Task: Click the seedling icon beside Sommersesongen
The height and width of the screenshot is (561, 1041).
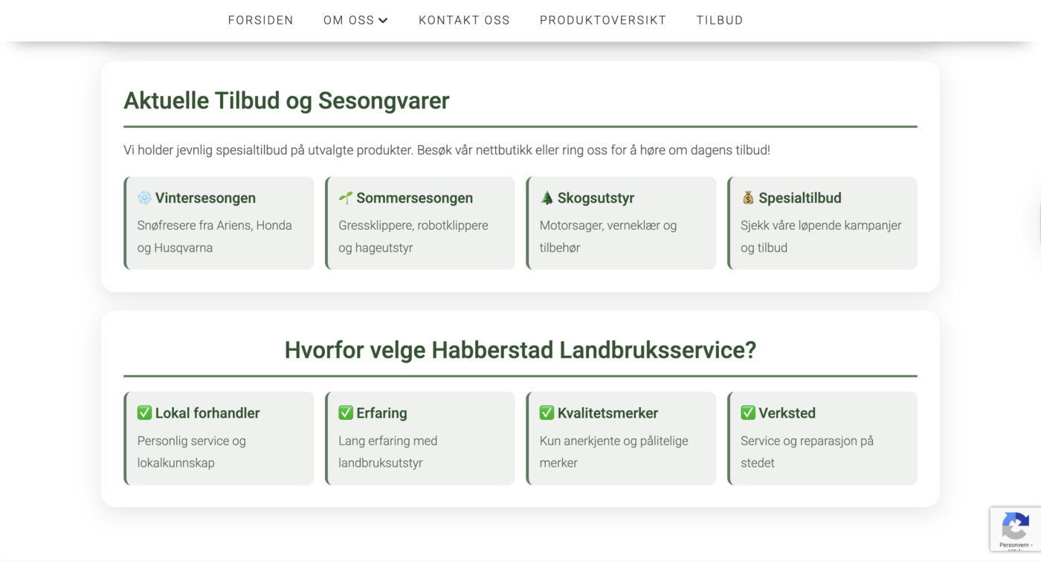Action: pyautogui.click(x=346, y=198)
